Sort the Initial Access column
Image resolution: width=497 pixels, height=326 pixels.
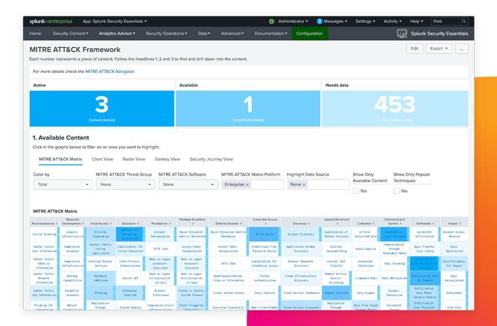(x=111, y=224)
